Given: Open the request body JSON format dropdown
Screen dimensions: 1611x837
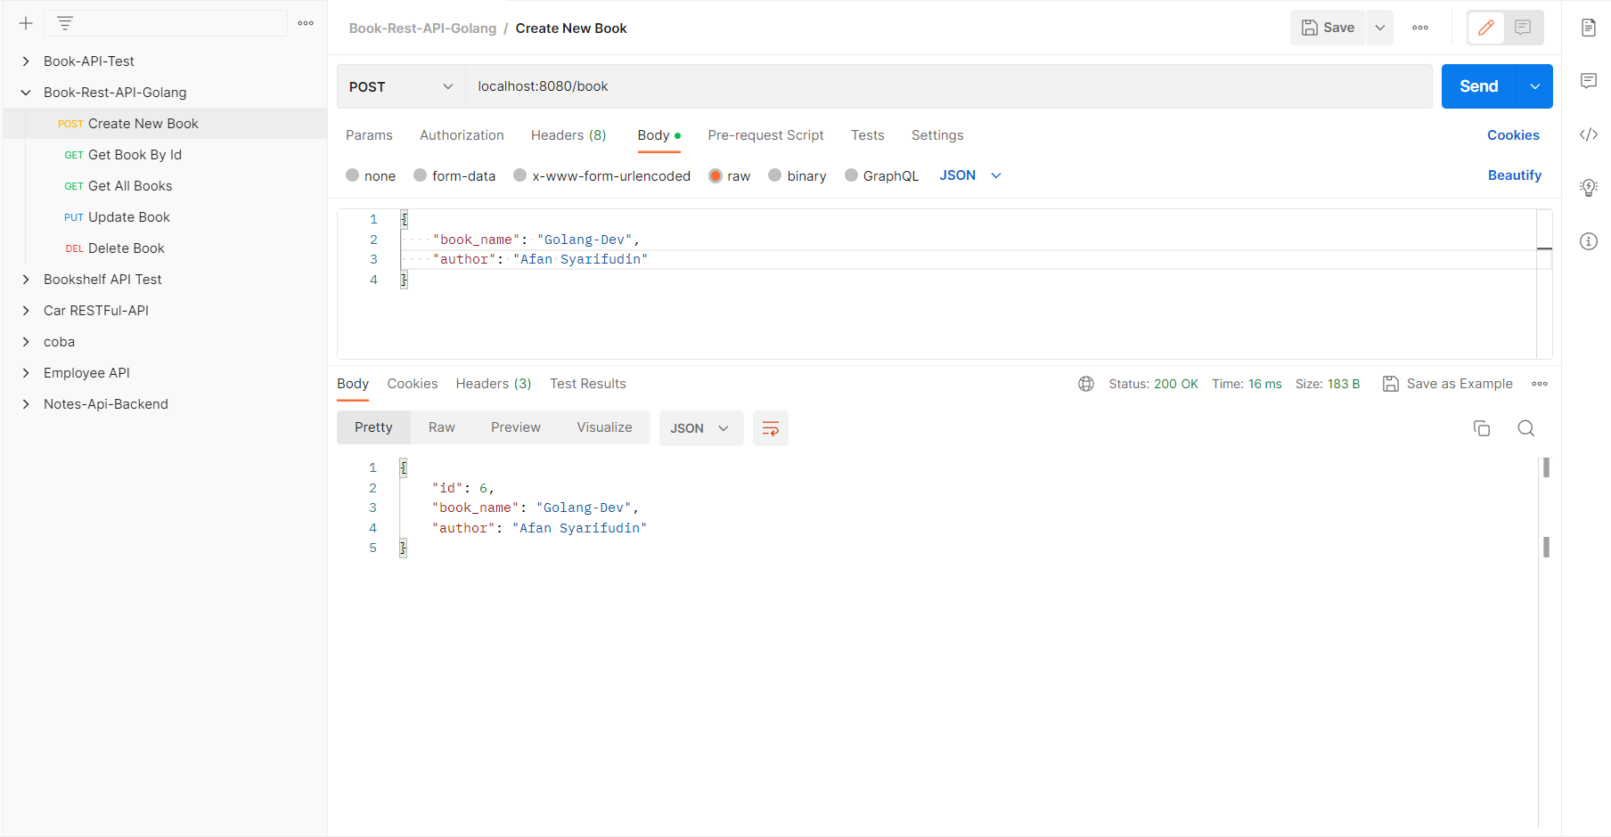Looking at the screenshot, I should 970,175.
